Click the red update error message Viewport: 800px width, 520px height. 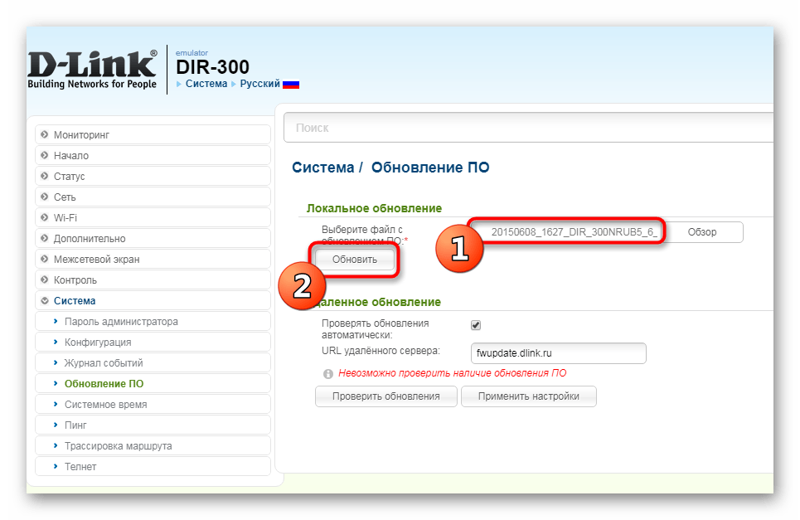(x=452, y=373)
